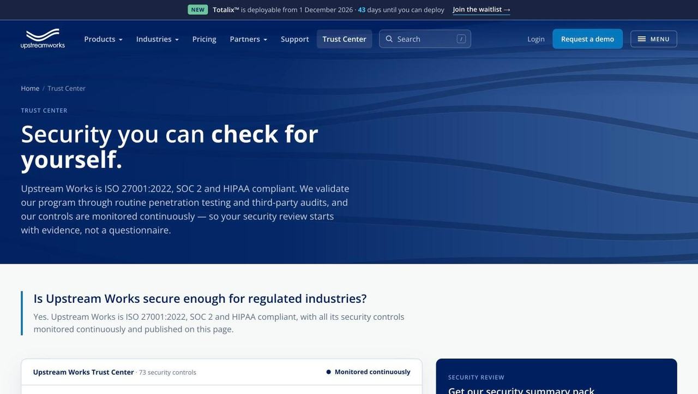This screenshot has height=394, width=698.
Task: Click the slash shortcut badge in search
Action: point(461,39)
